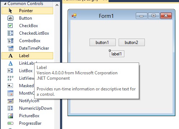Choose the DateTimePicker calendar icon
179x129 pixels.
pyautogui.click(x=10, y=48)
